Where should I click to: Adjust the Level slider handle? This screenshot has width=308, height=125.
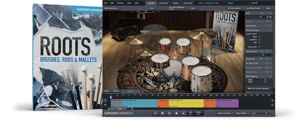pyautogui.click(x=261, y=17)
